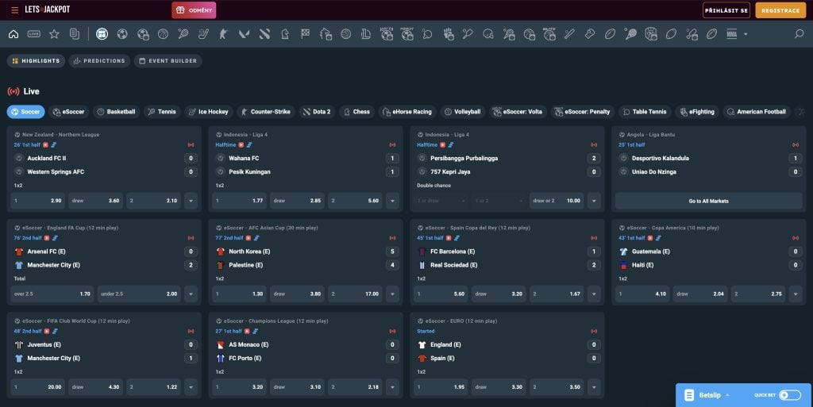Expand more markets for FC Barcelona (E) match
813x407 pixels.
coord(594,294)
